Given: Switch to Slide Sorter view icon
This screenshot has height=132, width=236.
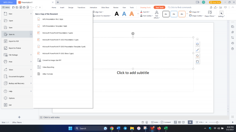Looking at the screenshot, I should [x=179, y=122].
